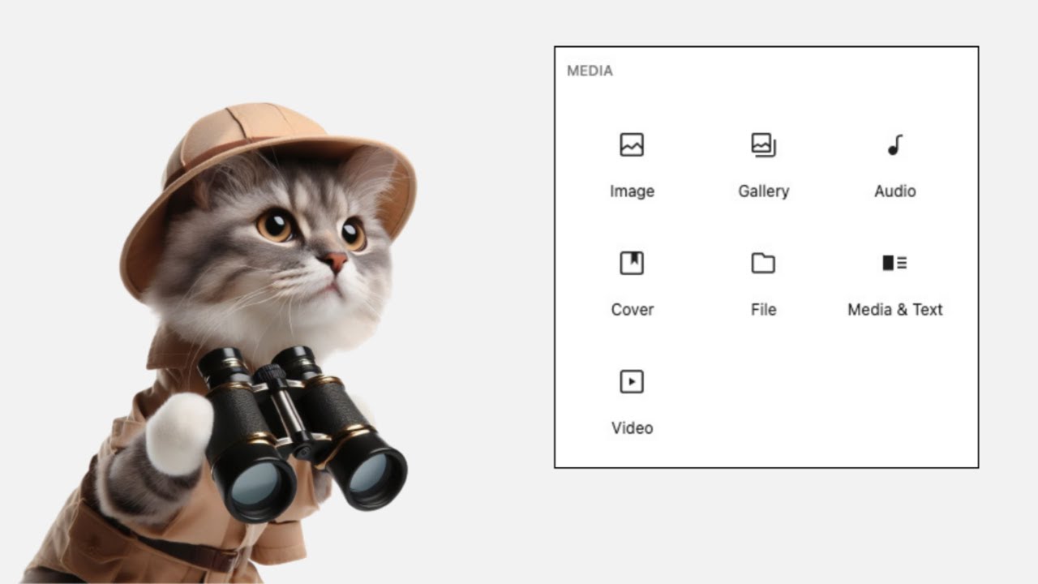Select the Media & Text block icon
The height and width of the screenshot is (584, 1038).
tap(894, 263)
